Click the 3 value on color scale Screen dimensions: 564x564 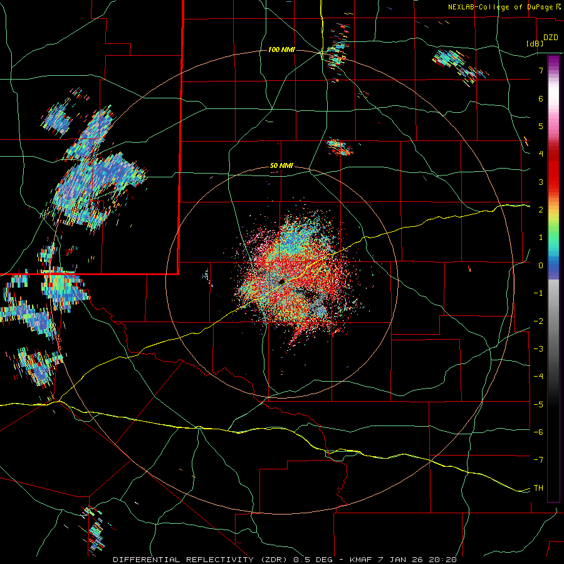pos(541,182)
